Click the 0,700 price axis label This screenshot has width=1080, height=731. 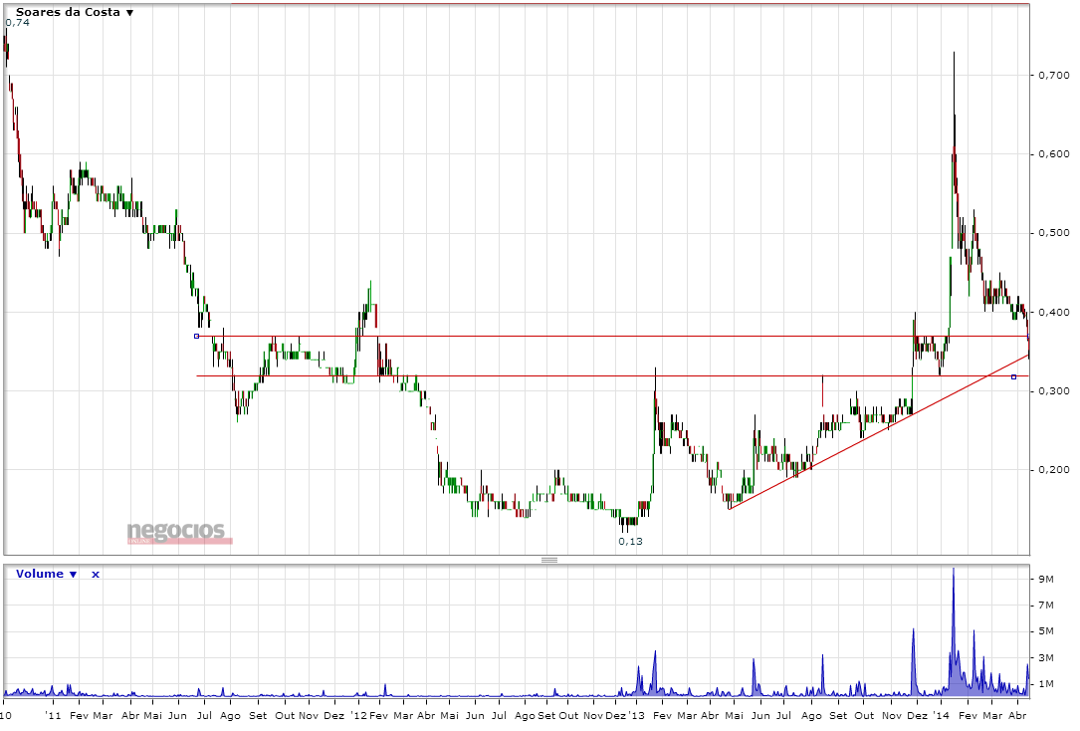coord(1054,75)
